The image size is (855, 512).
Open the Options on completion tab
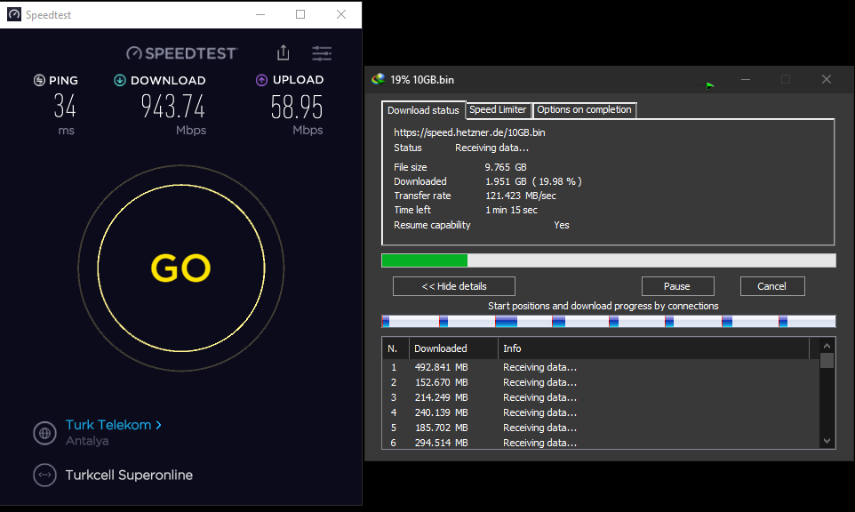[584, 109]
